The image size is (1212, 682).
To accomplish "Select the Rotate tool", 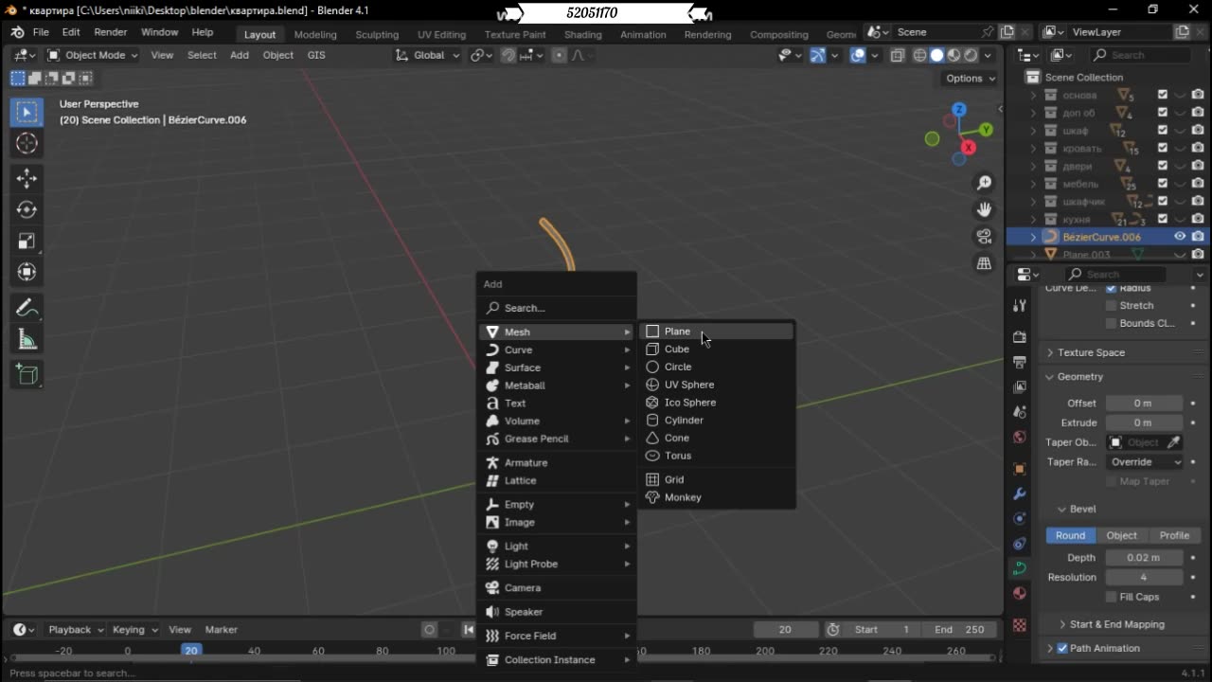I will tap(27, 209).
